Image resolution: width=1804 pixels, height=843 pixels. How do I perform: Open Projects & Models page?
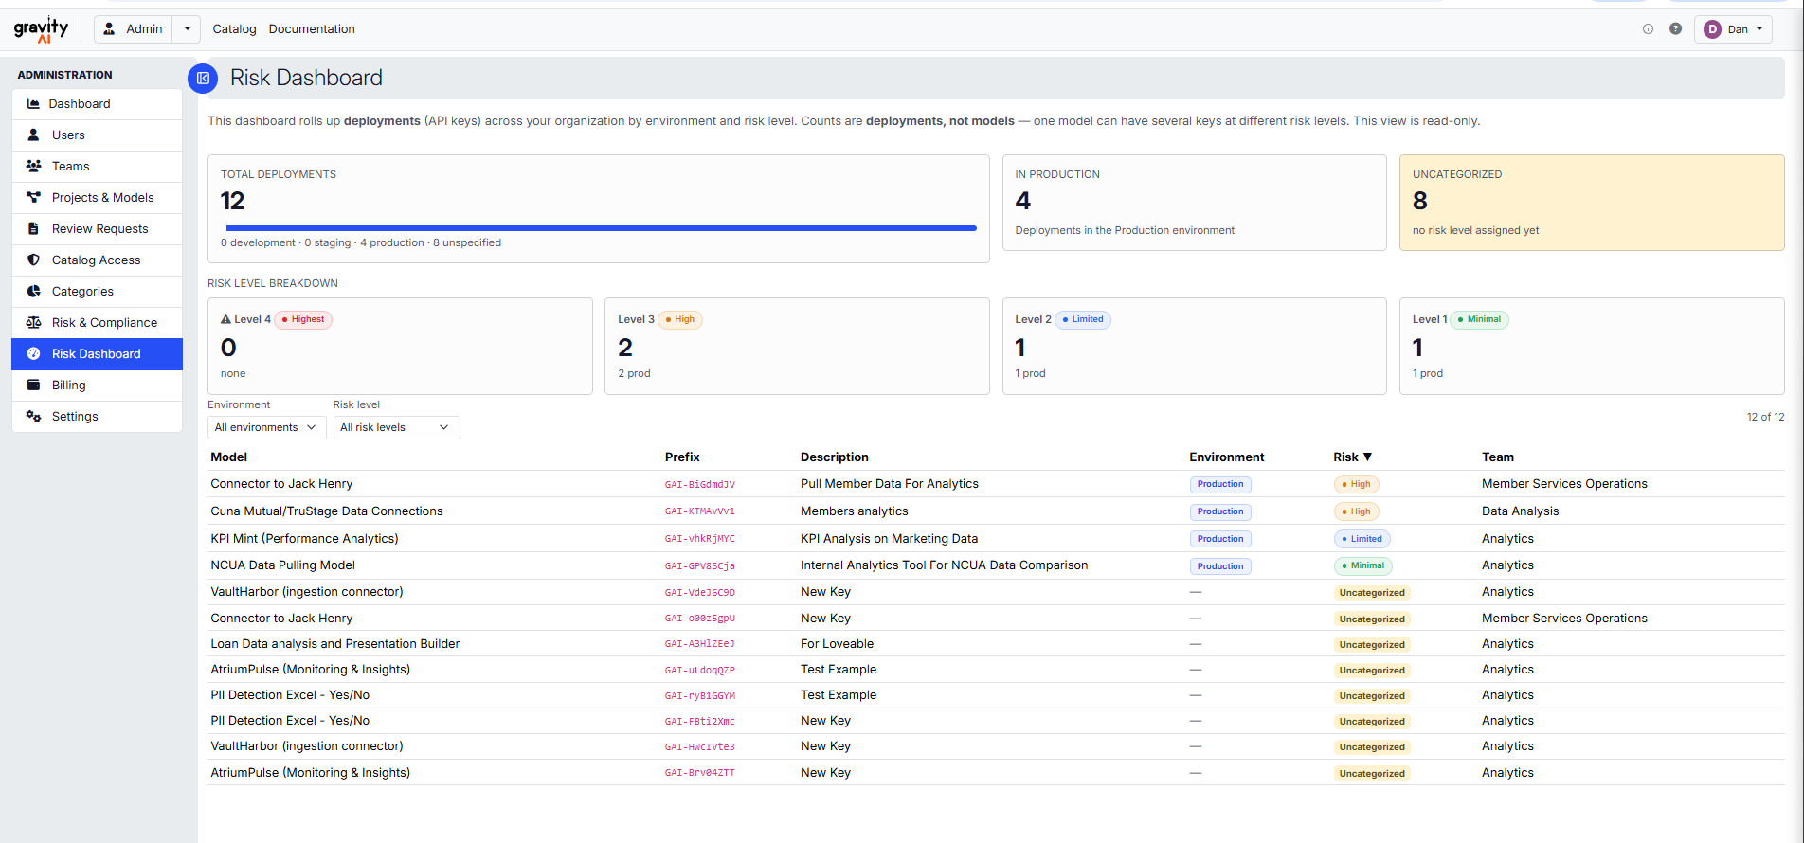coord(97,198)
